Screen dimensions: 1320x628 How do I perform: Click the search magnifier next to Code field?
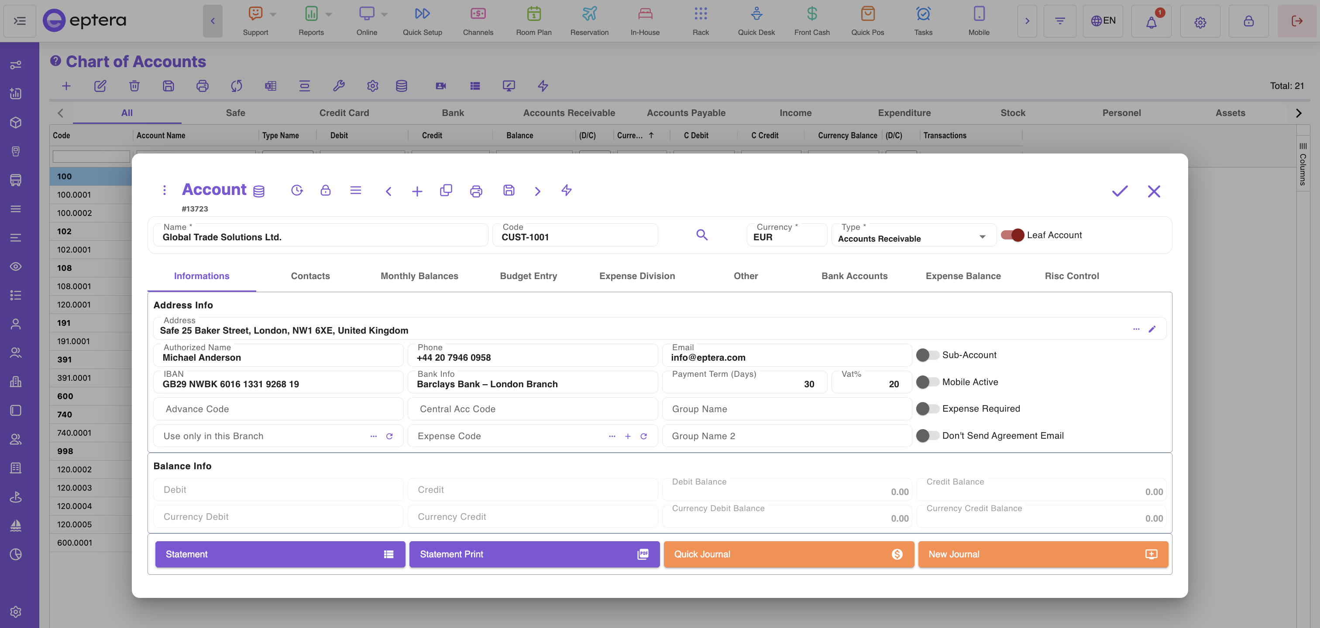click(x=701, y=235)
